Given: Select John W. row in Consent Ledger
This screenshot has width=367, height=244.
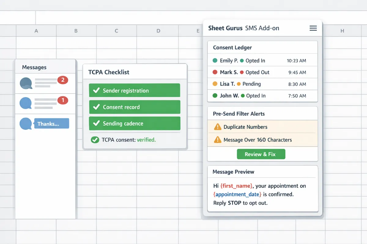Looking at the screenshot, I should pos(262,96).
